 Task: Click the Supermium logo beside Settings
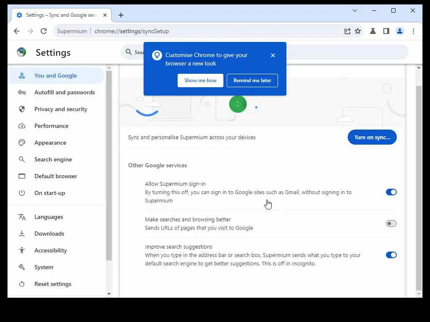[x=21, y=52]
